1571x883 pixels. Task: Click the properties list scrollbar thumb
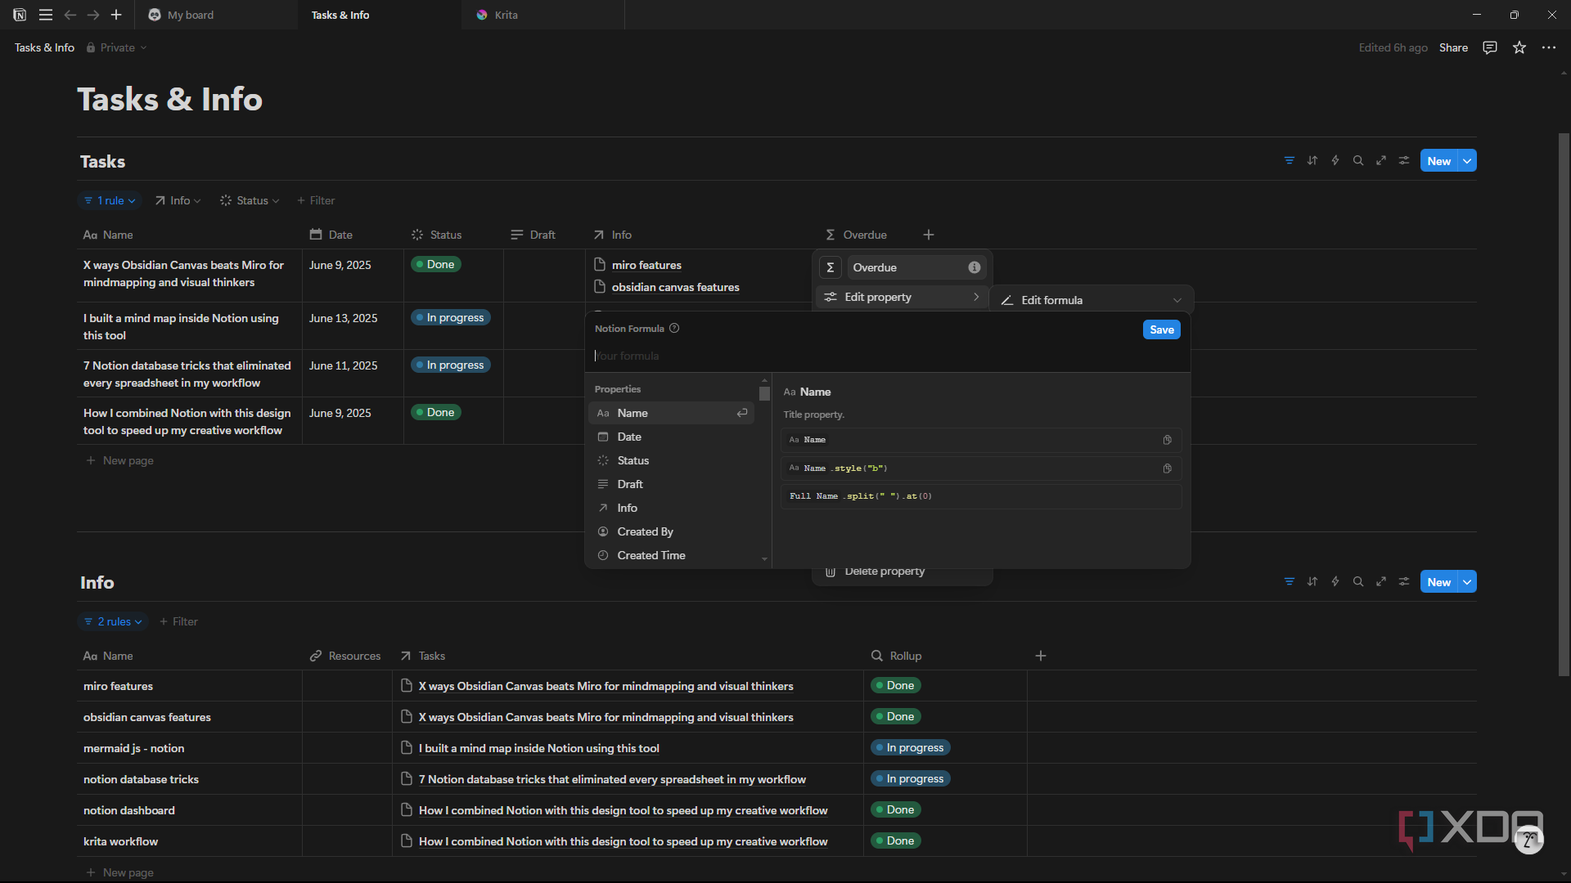click(x=764, y=393)
